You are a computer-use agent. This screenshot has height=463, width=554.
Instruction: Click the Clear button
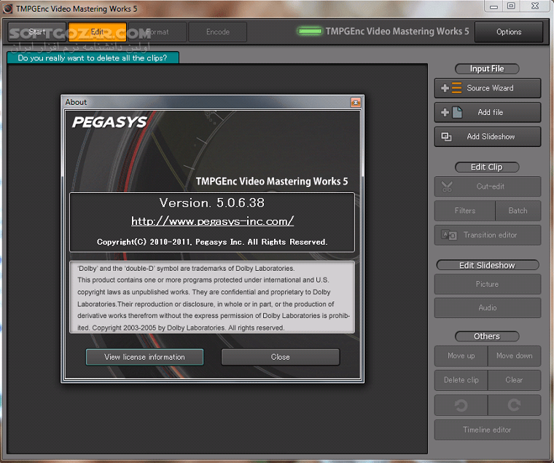[515, 380]
